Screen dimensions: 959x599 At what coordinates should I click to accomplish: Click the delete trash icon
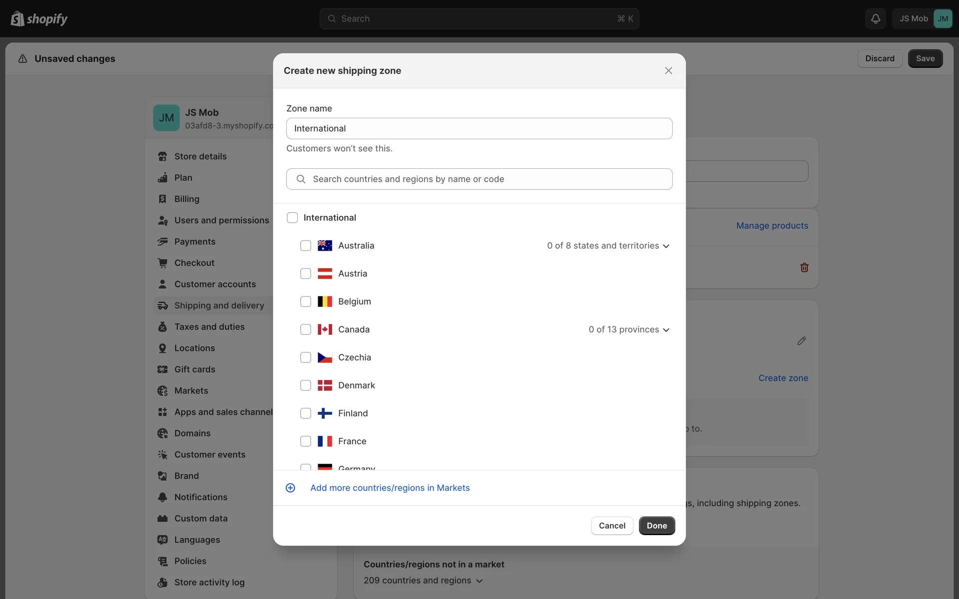[x=804, y=268]
